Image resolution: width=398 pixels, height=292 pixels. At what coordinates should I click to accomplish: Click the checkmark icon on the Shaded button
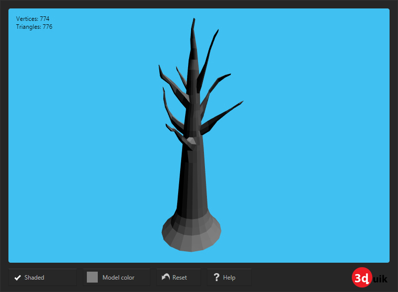[18, 277]
